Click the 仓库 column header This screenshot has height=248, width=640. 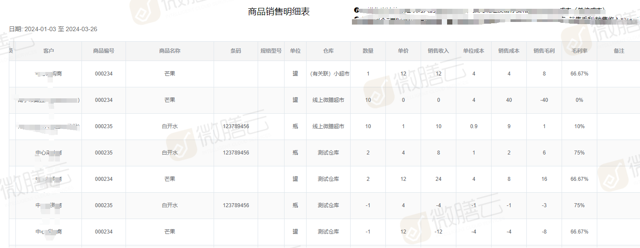pos(328,51)
